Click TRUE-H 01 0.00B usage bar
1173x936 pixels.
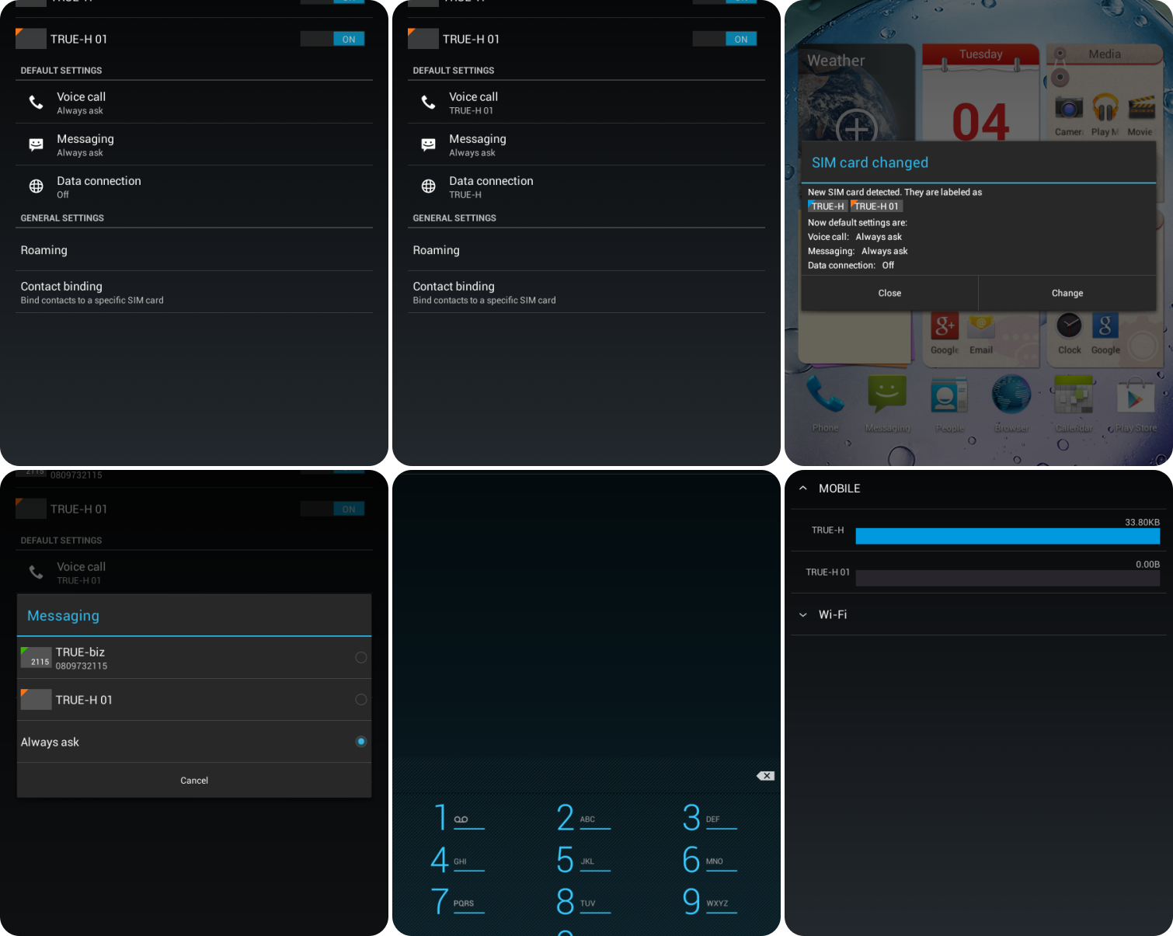(1008, 578)
